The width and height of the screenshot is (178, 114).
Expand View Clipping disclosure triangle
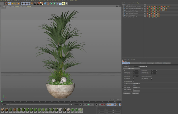123,87
